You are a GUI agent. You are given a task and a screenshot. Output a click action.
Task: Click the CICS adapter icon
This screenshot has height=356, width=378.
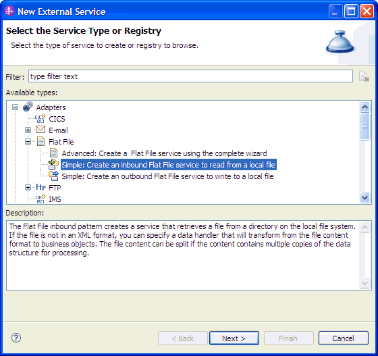click(x=40, y=118)
